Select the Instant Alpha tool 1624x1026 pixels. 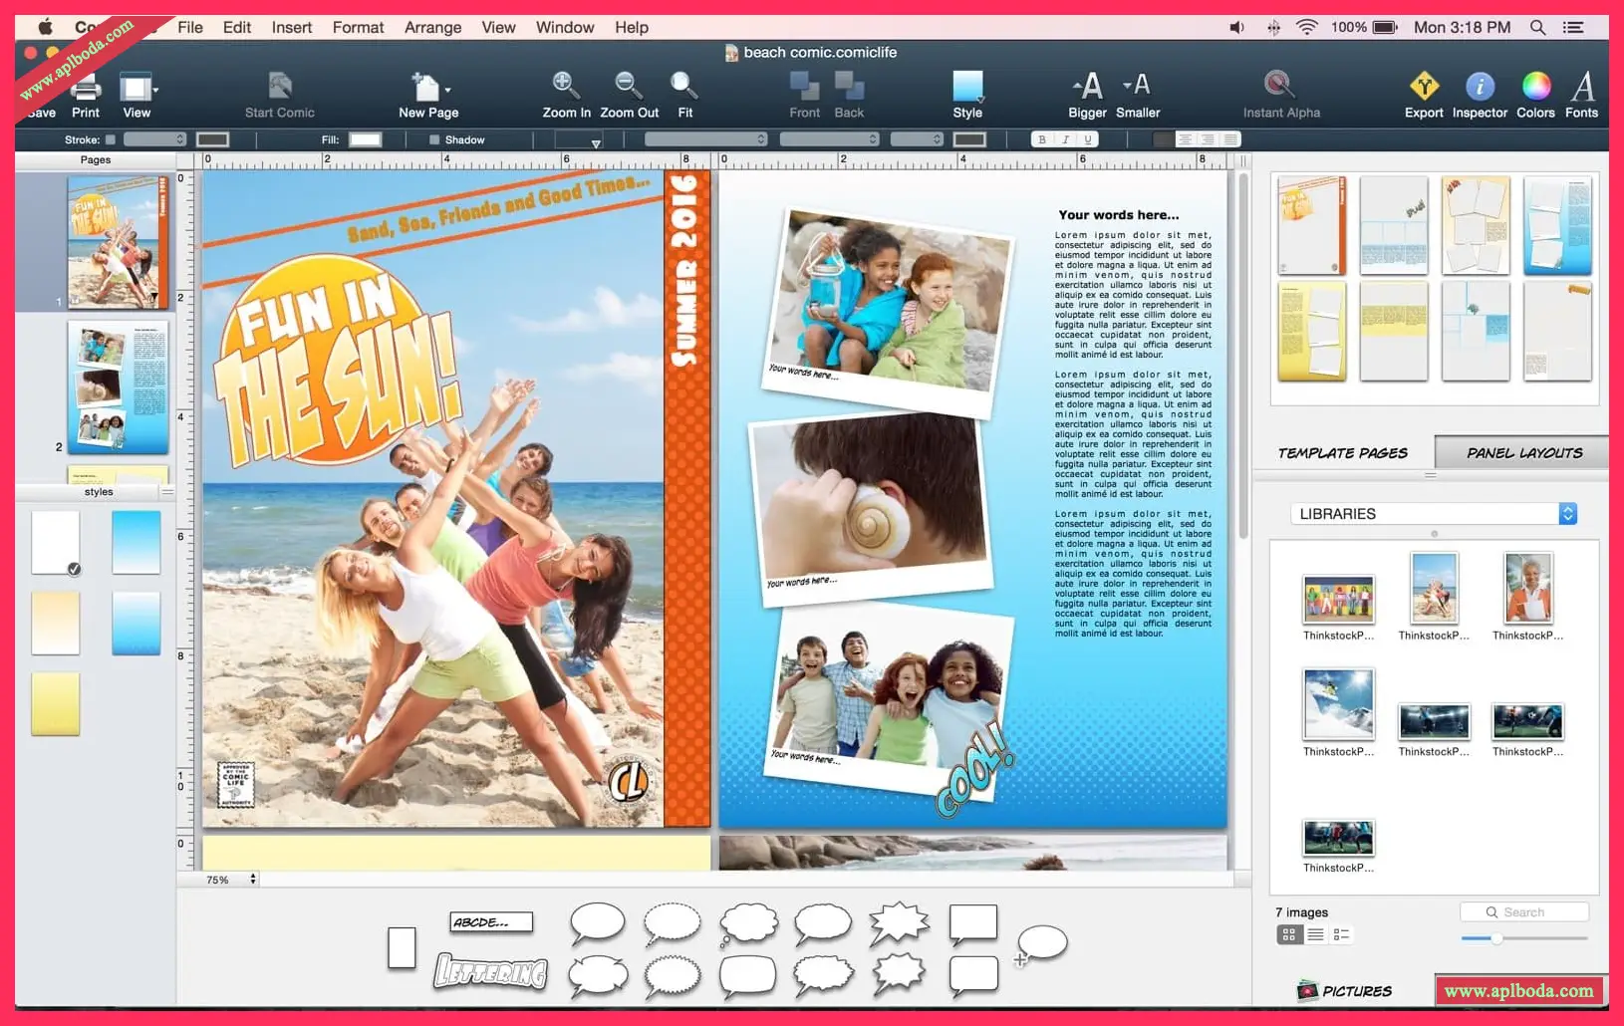[x=1279, y=86]
